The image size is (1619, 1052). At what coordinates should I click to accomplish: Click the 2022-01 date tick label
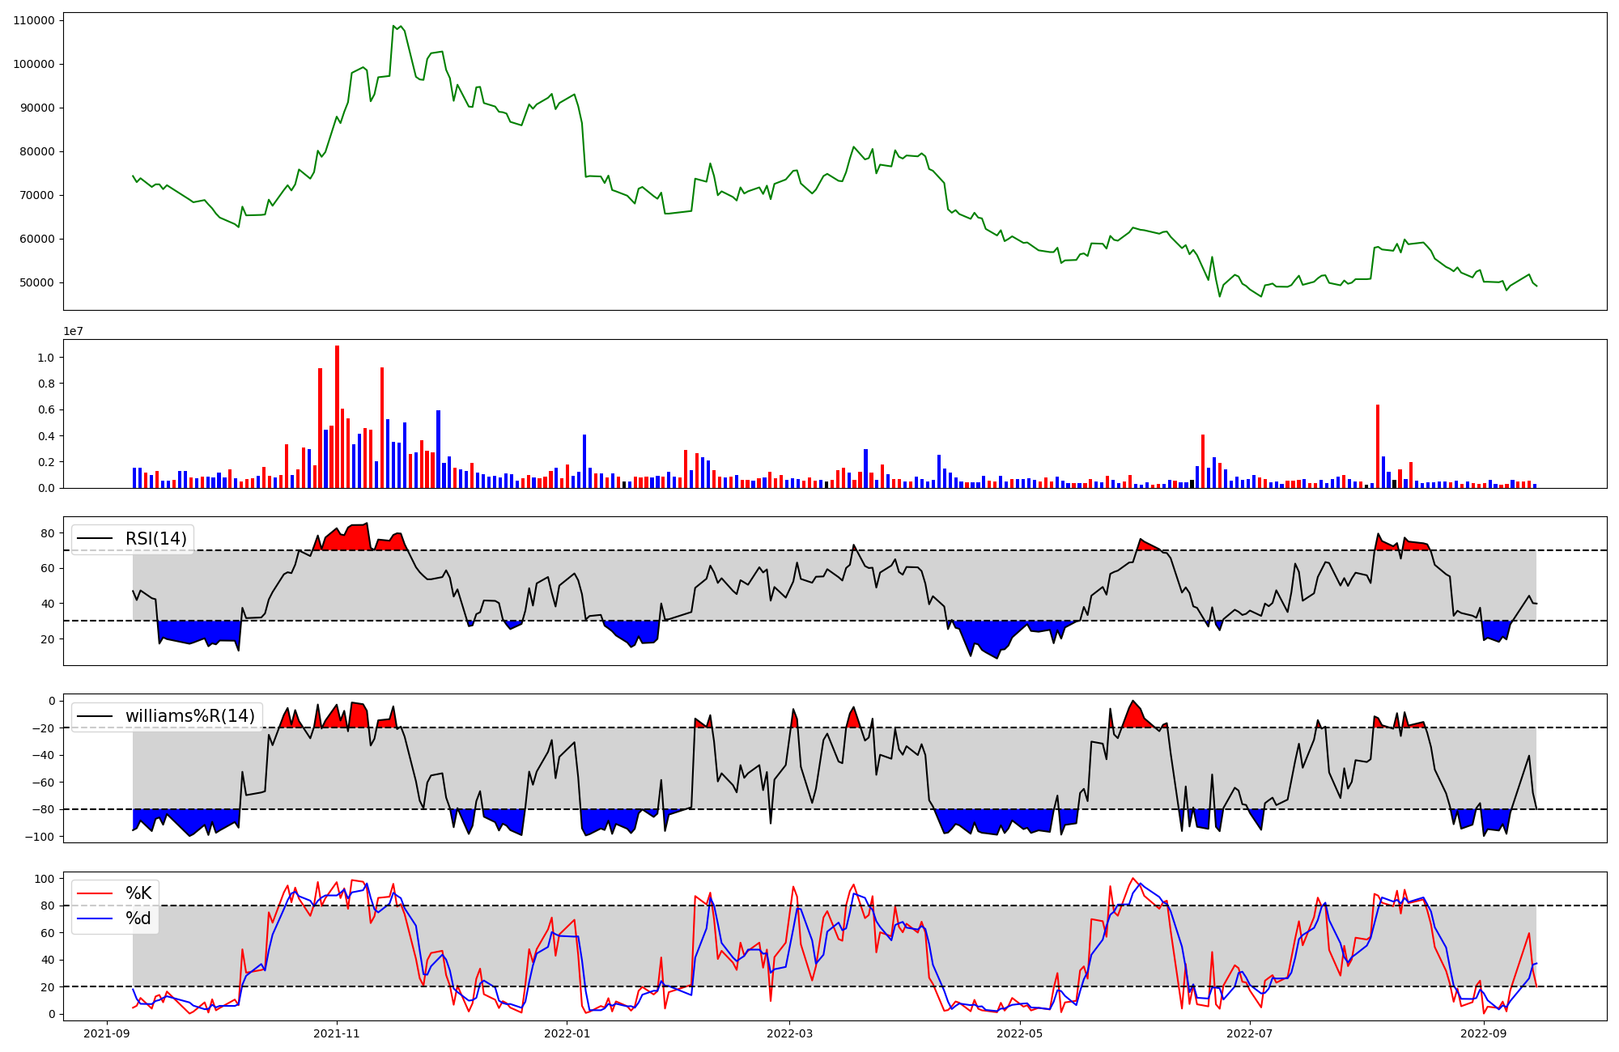[567, 1033]
